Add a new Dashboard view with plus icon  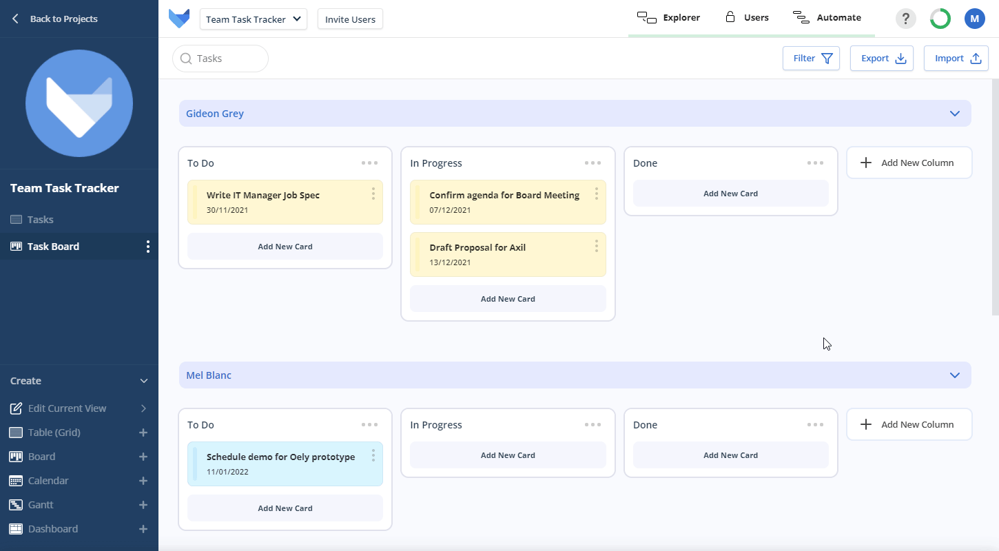143,529
